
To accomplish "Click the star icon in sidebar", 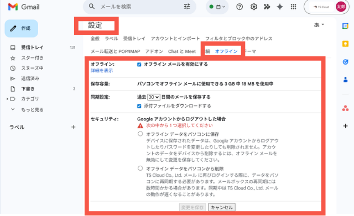I will point(13,58).
